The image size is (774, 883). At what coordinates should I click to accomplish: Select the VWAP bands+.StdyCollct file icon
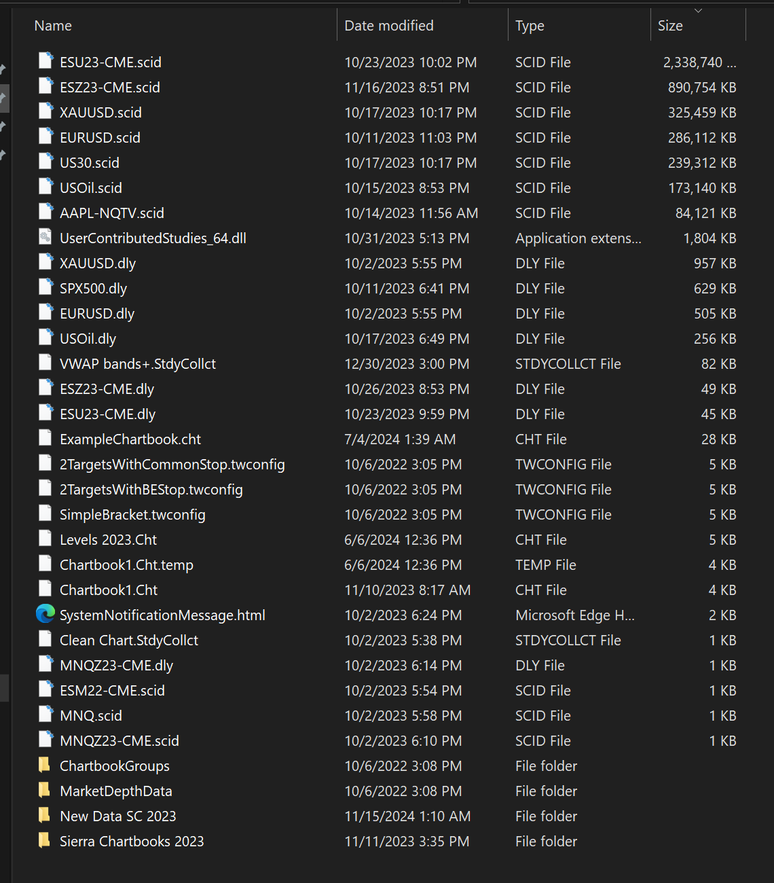tap(45, 363)
